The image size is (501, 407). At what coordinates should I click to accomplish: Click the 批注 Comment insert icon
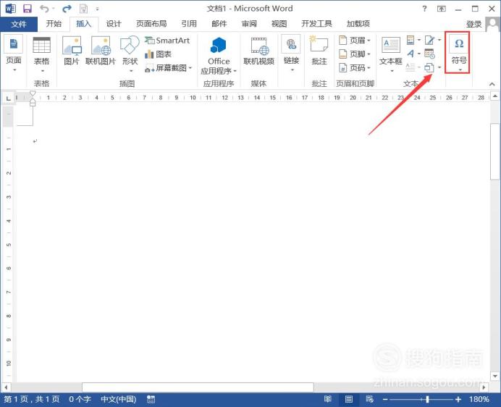[x=319, y=51]
